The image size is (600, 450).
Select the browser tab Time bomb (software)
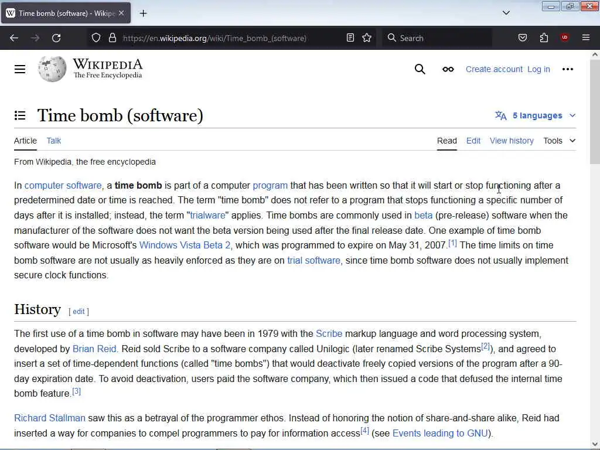click(66, 13)
